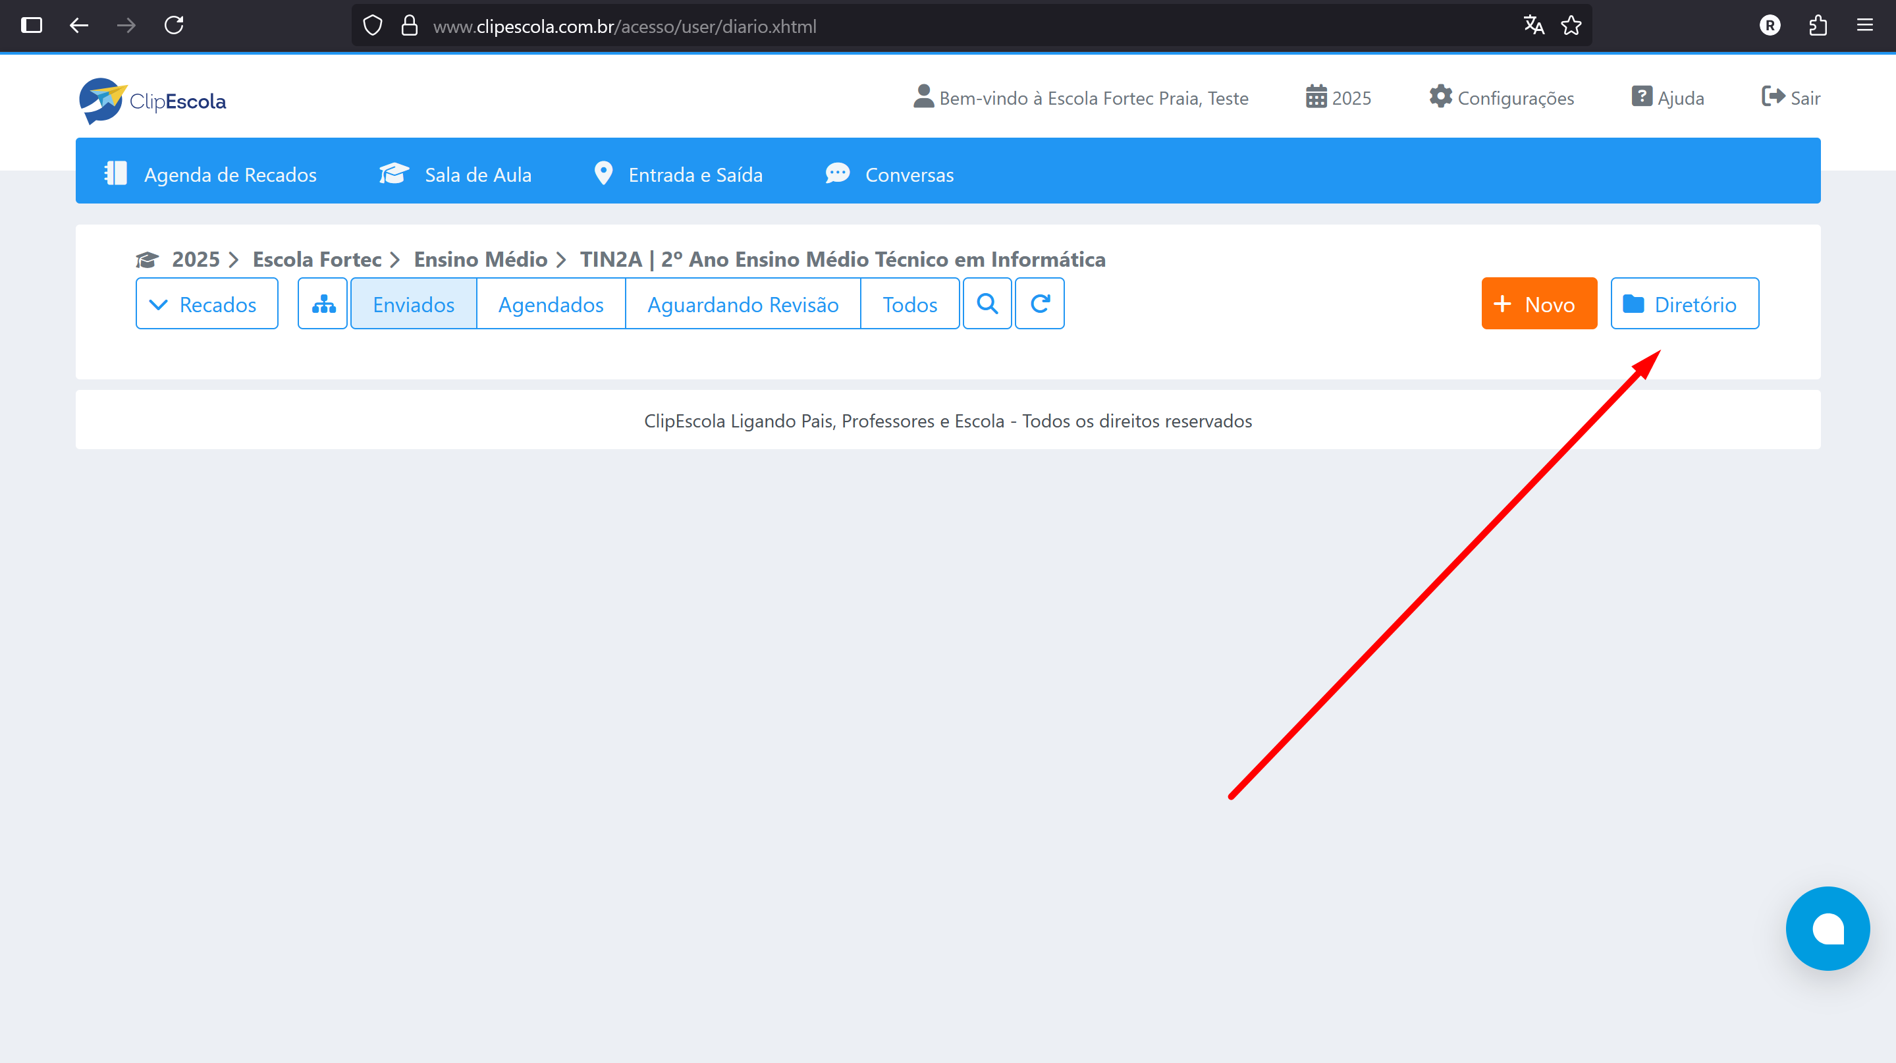Screen dimensions: 1896x1063
Task: Open browser hamburger menu
Action: pyautogui.click(x=1864, y=26)
